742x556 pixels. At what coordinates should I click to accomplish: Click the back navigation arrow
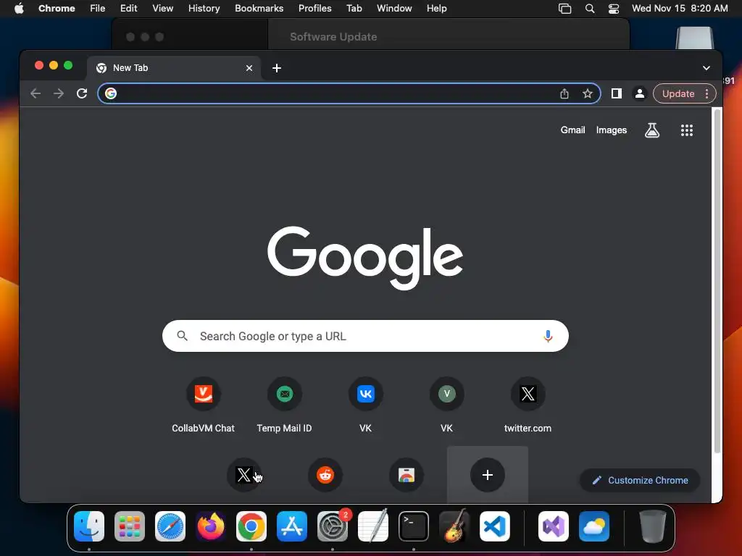tap(36, 93)
